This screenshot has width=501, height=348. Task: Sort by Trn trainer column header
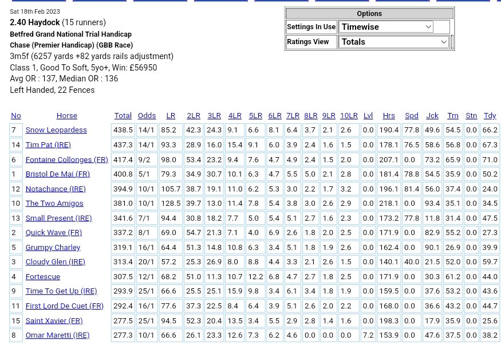tap(452, 115)
